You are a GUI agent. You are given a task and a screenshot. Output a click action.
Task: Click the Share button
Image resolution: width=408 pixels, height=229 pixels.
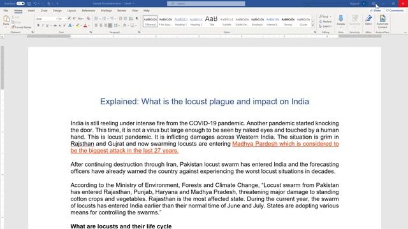[x=375, y=11]
